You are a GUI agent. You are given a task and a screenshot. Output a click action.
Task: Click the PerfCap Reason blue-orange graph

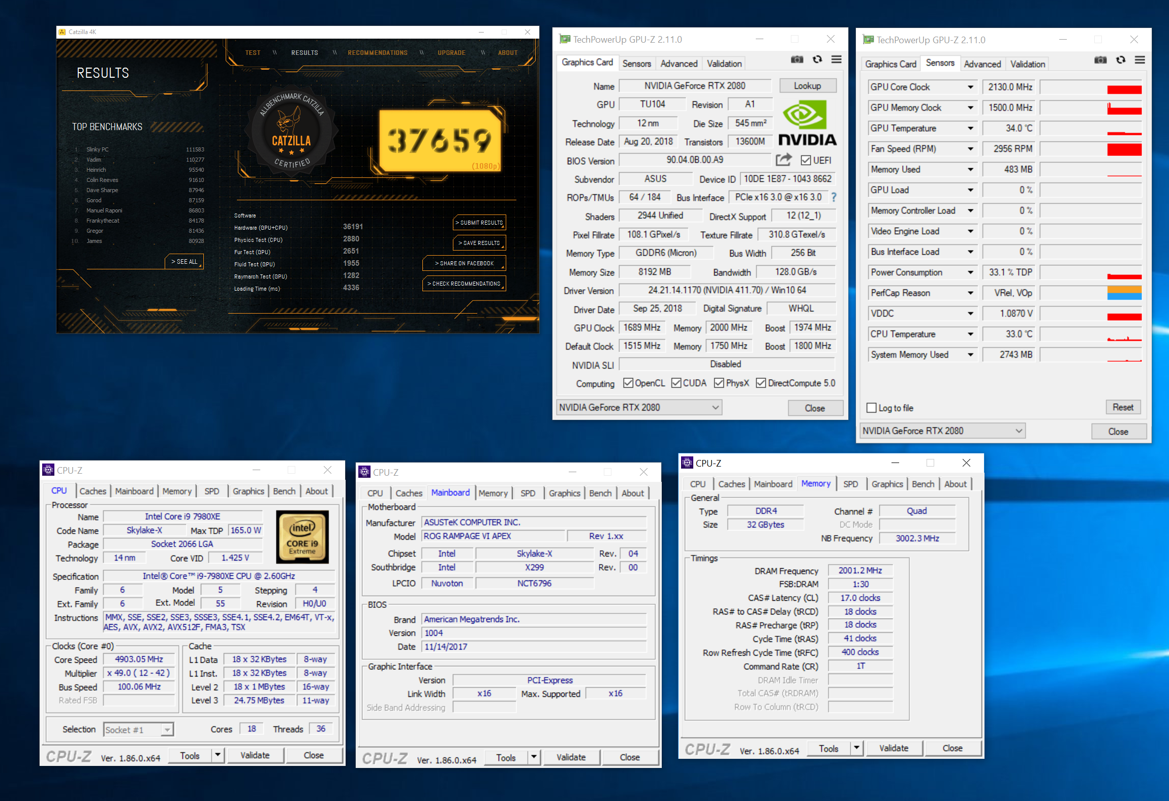click(1124, 293)
